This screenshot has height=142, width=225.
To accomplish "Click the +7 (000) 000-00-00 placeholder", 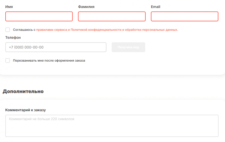I will point(26,47).
